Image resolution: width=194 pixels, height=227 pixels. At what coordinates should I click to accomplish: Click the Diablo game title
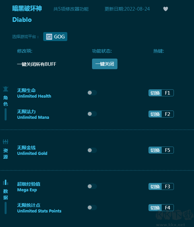[x=22, y=20]
